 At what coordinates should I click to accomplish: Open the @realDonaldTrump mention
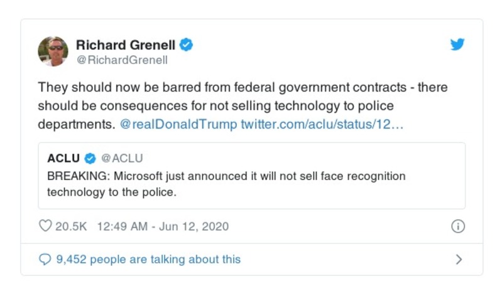tap(178, 124)
